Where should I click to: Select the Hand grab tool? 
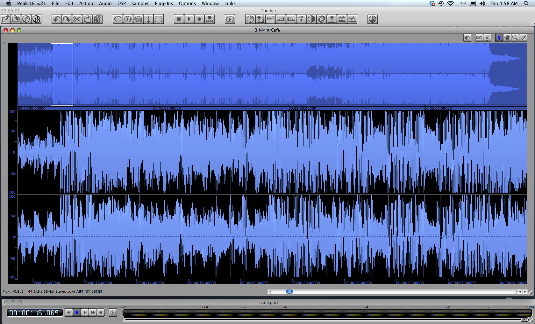click(507, 38)
